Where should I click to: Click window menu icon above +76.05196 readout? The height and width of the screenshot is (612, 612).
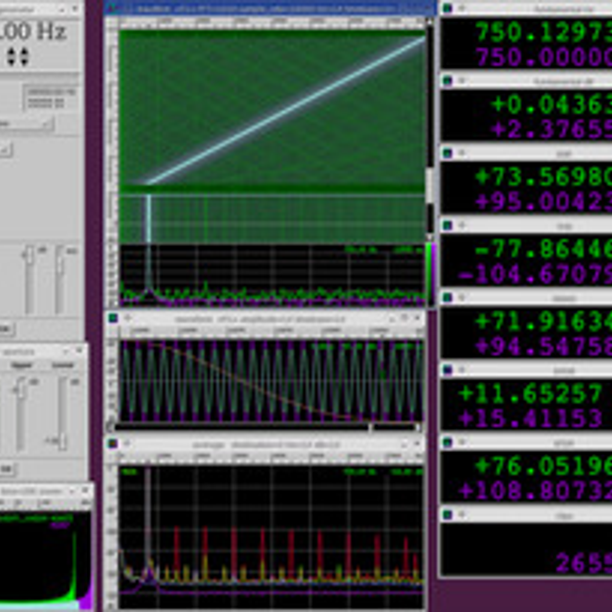click(448, 443)
